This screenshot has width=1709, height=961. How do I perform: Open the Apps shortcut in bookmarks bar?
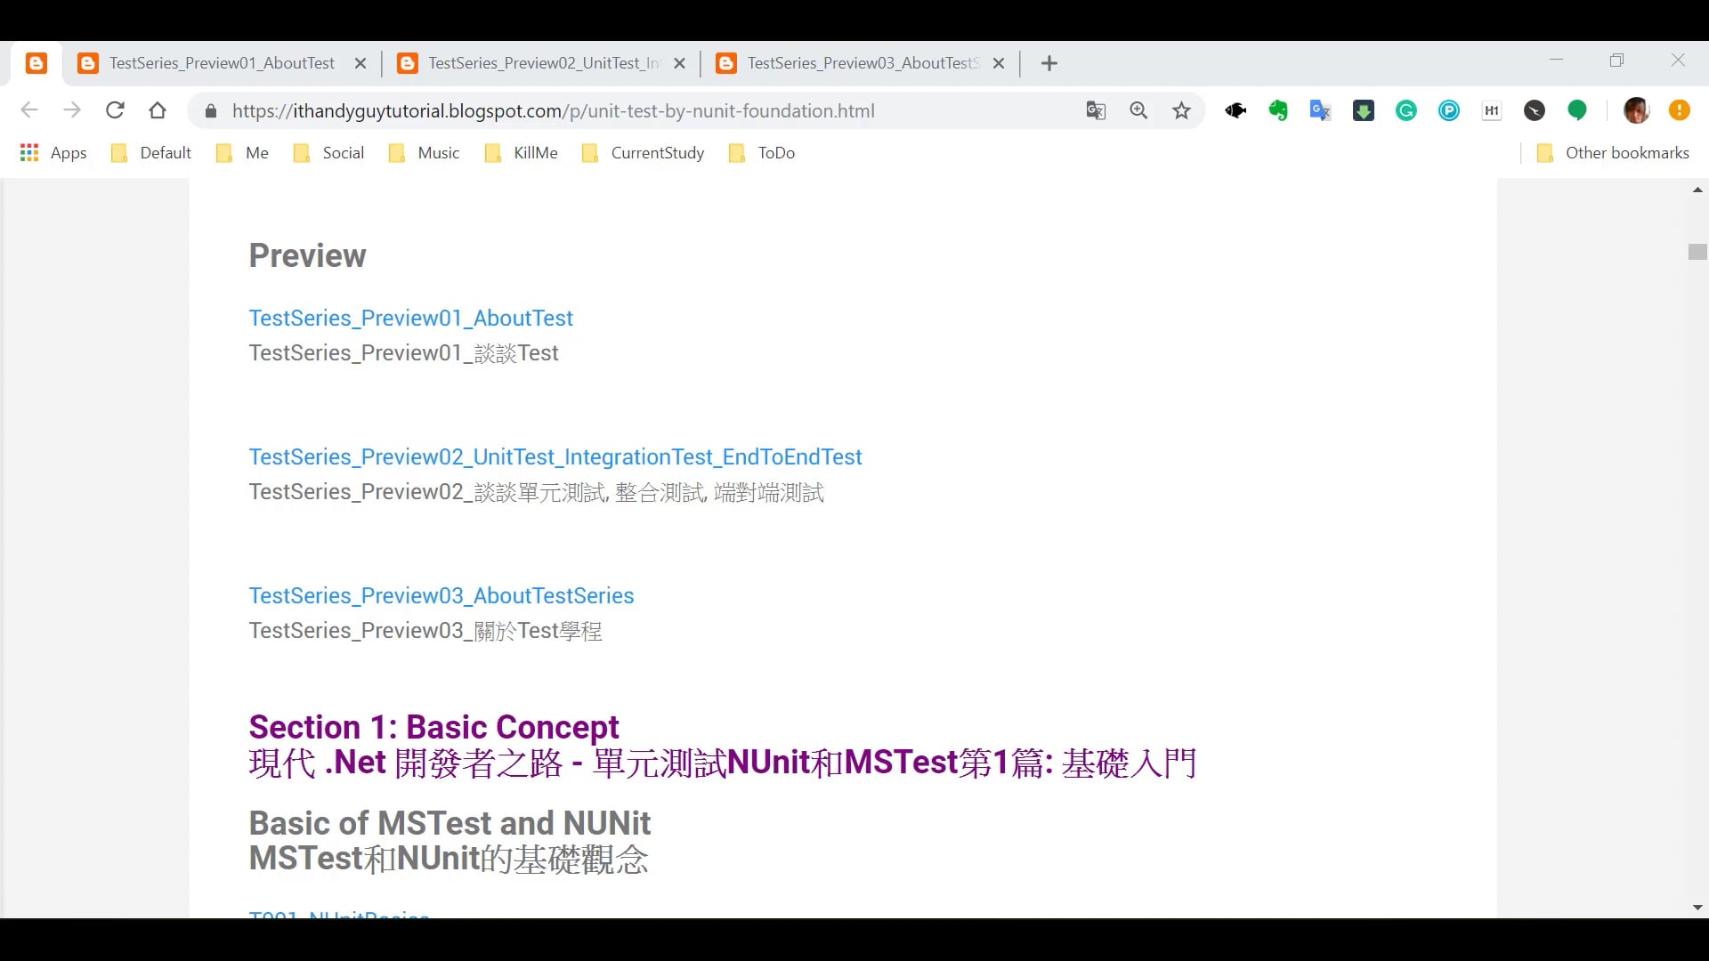click(53, 153)
